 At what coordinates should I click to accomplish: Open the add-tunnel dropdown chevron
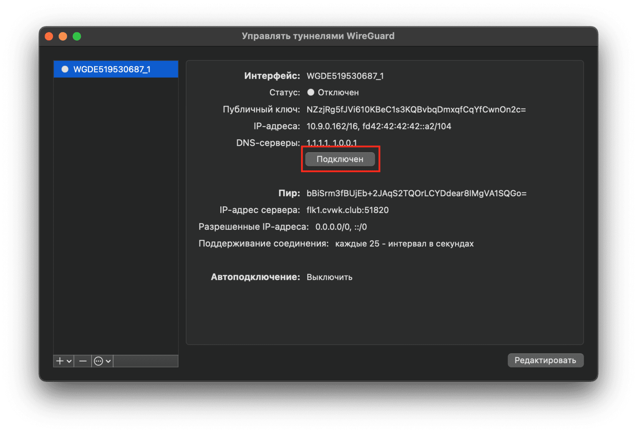(x=69, y=361)
